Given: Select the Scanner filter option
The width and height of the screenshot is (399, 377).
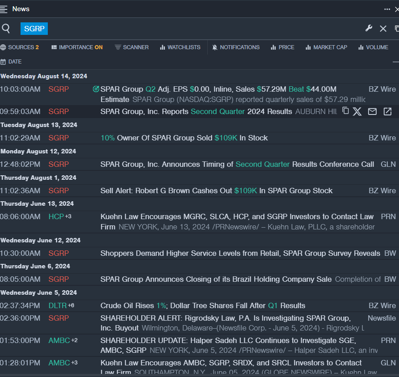Looking at the screenshot, I should 132,47.
